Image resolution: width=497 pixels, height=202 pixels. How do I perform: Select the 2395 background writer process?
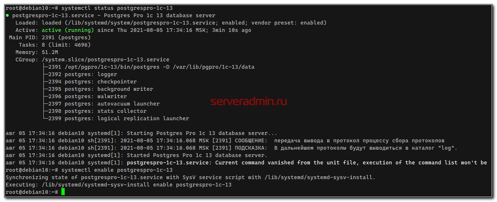click(101, 89)
